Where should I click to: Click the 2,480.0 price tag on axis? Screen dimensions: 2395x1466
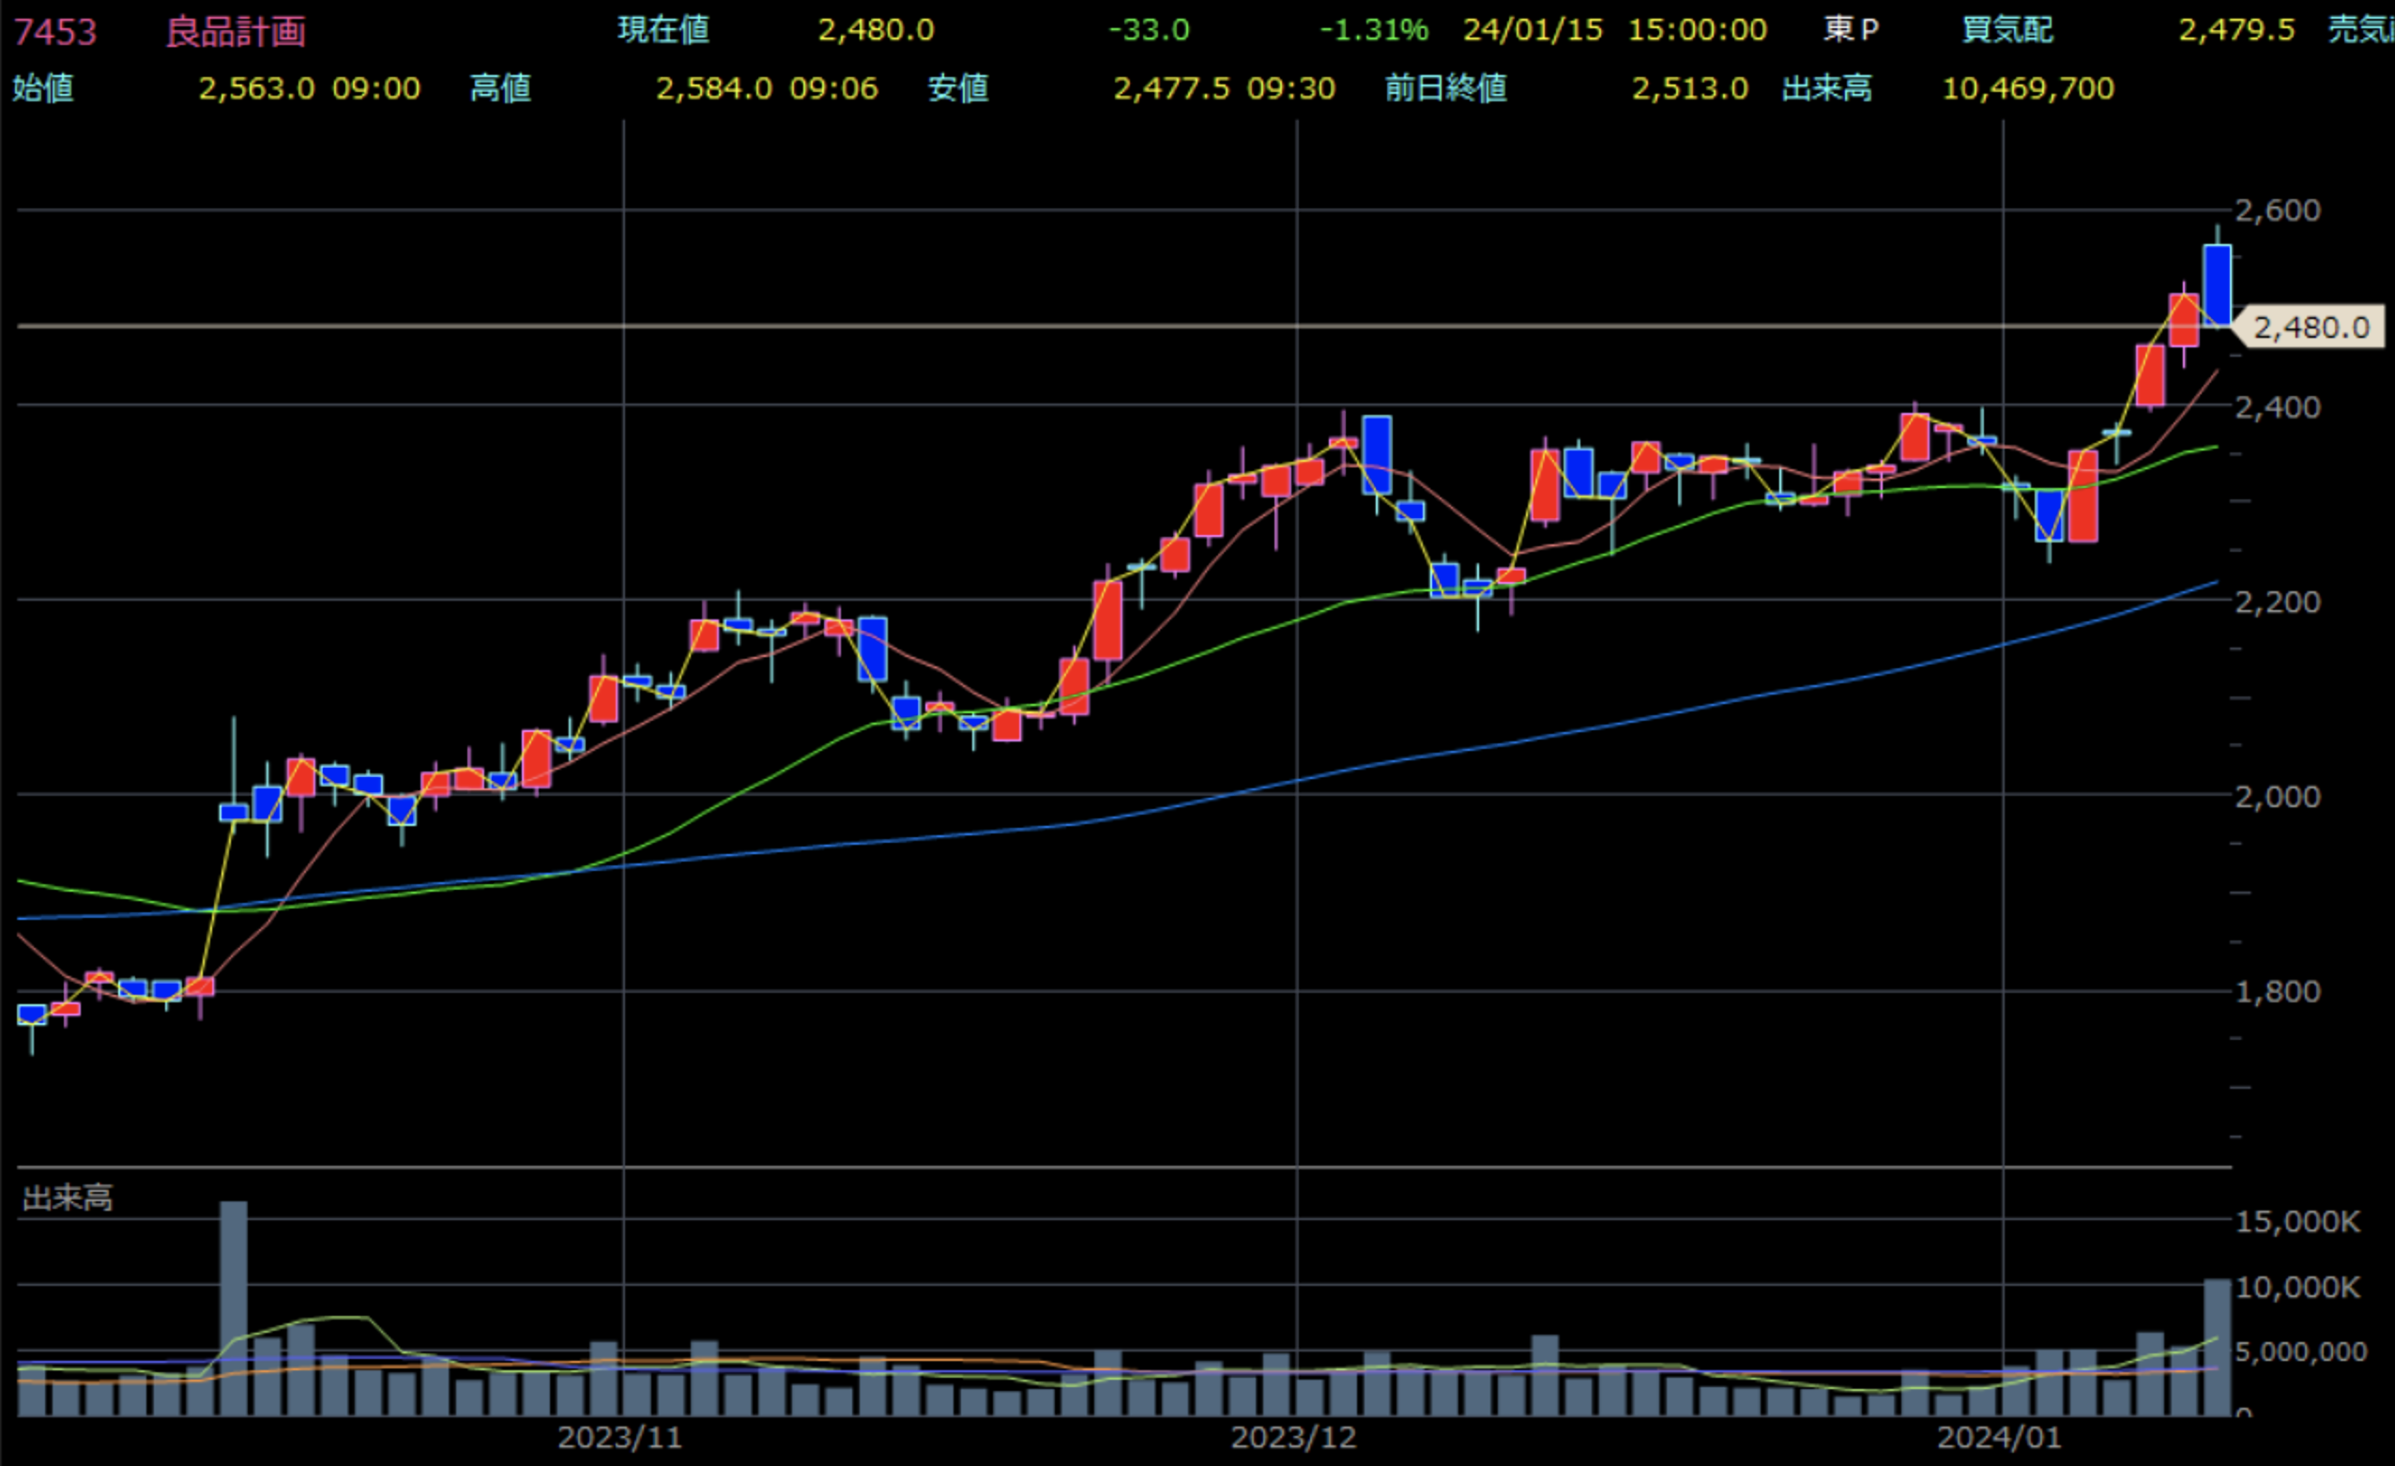pyautogui.click(x=2311, y=328)
